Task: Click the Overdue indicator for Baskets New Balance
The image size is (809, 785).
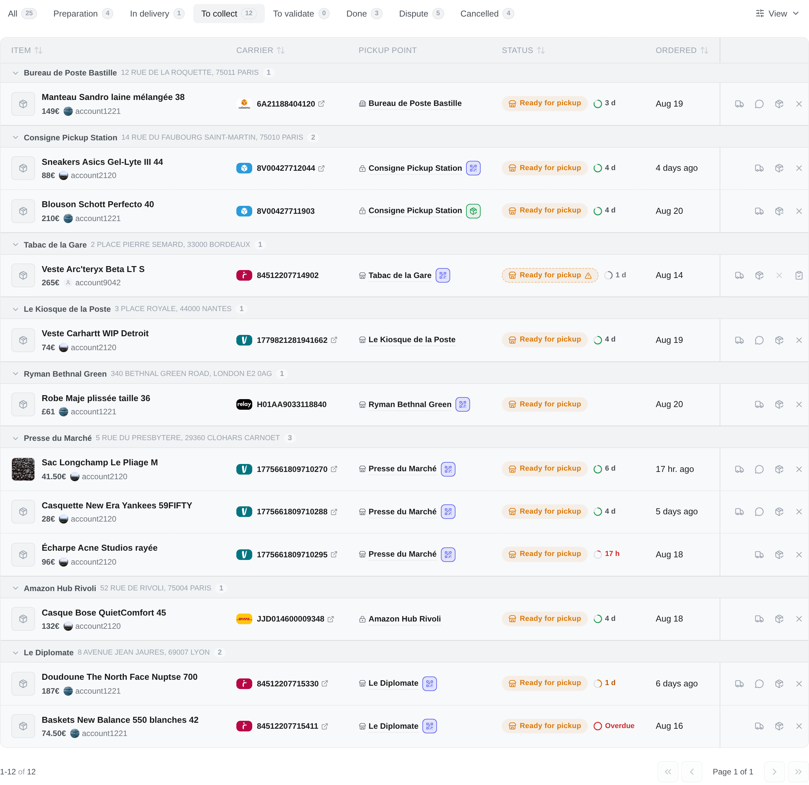Action: (x=614, y=726)
